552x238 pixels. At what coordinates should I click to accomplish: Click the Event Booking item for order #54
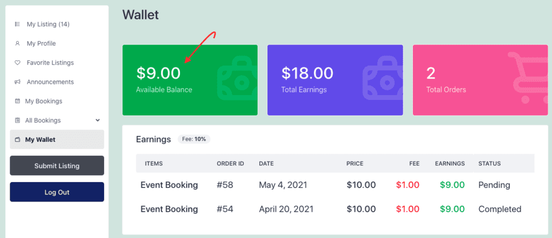(169, 209)
